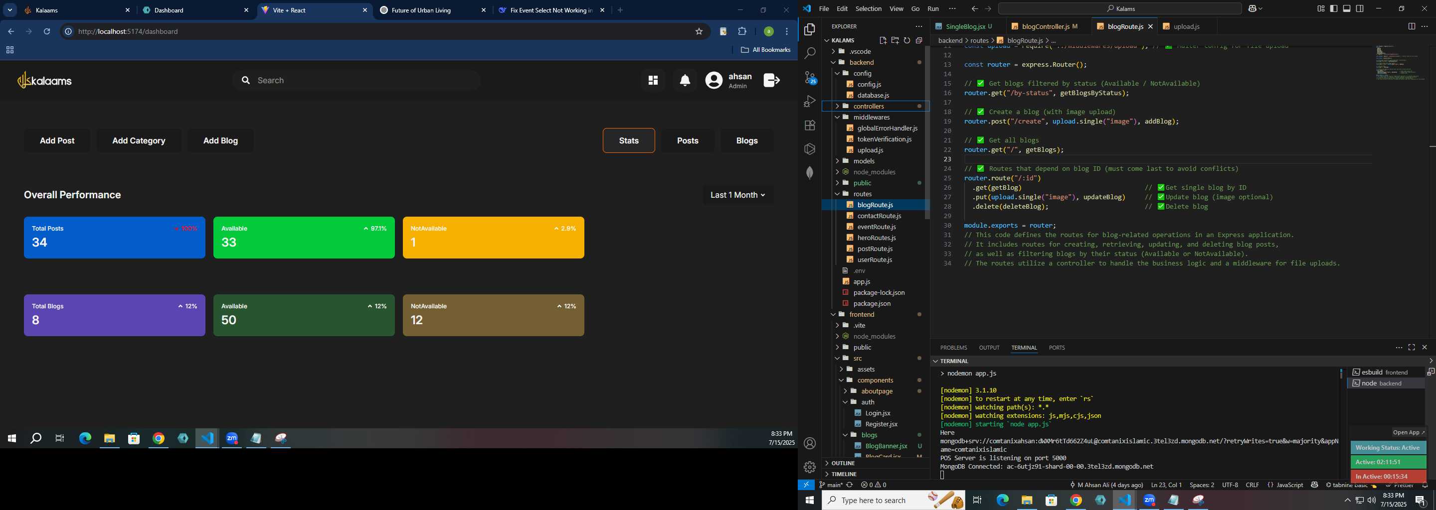Click the logout icon next to ahsan Admin
The image size is (1436, 510).
coord(771,80)
